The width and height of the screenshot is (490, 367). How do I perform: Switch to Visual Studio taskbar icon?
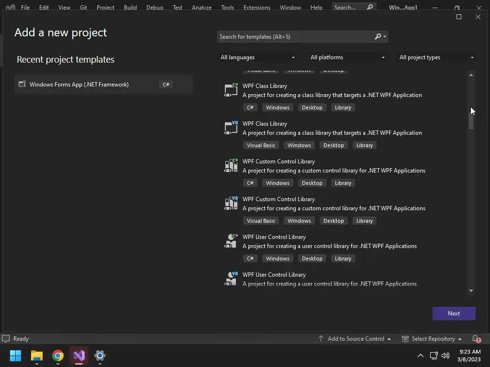[79, 356]
